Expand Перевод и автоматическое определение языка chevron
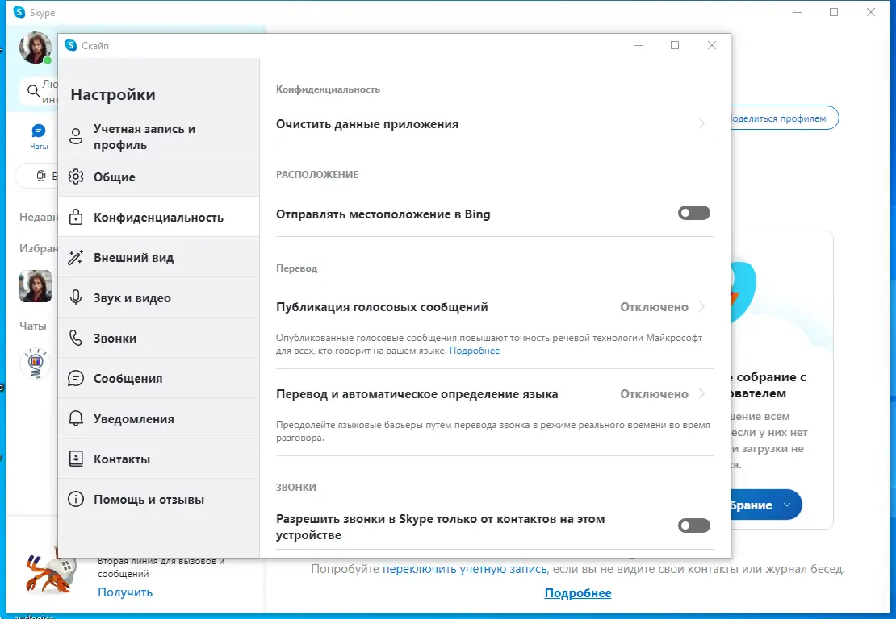The image size is (896, 619). (701, 393)
